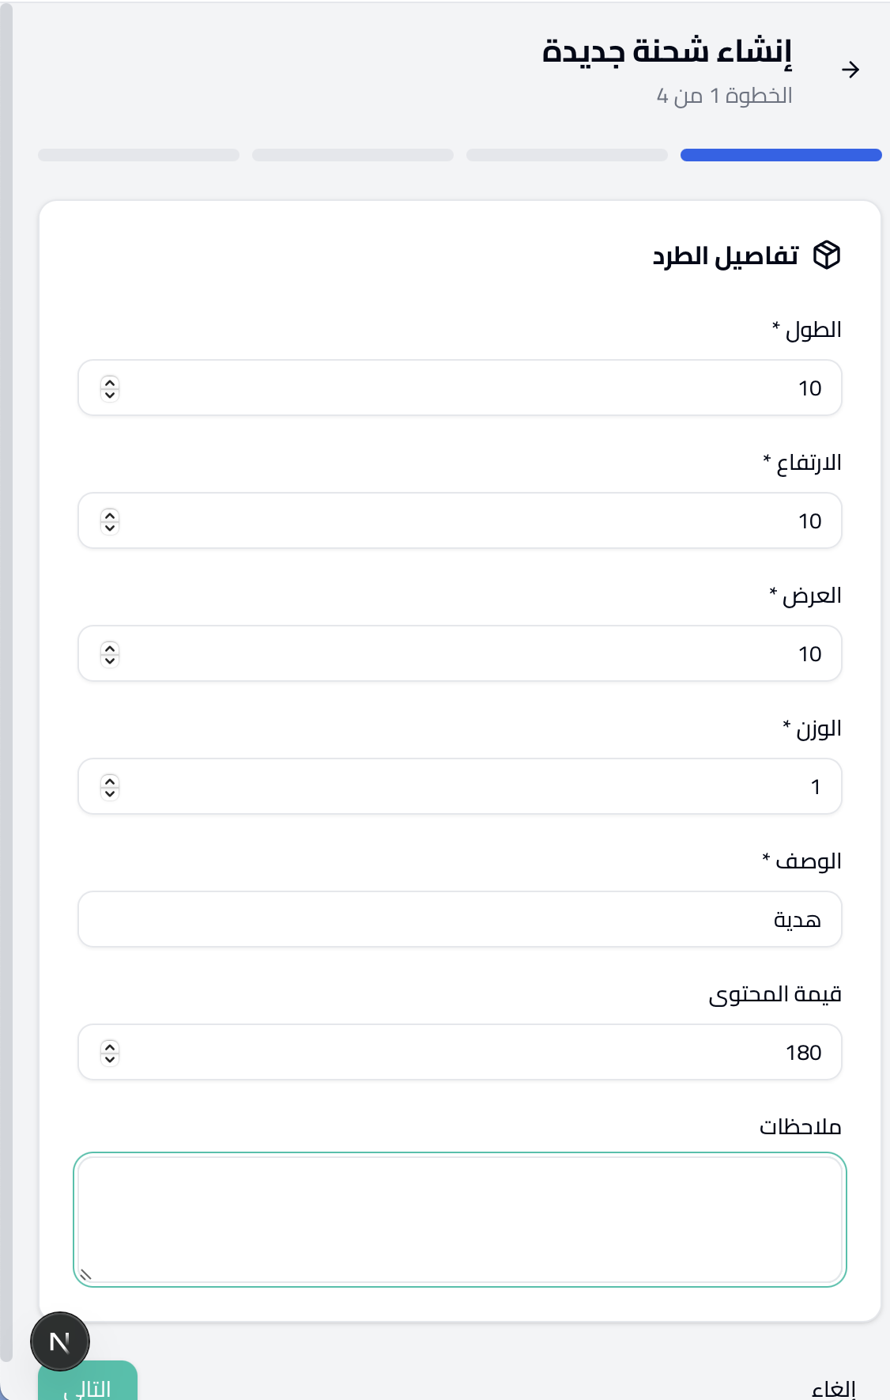Click the down arrow on the الارتفاع field

[109, 526]
